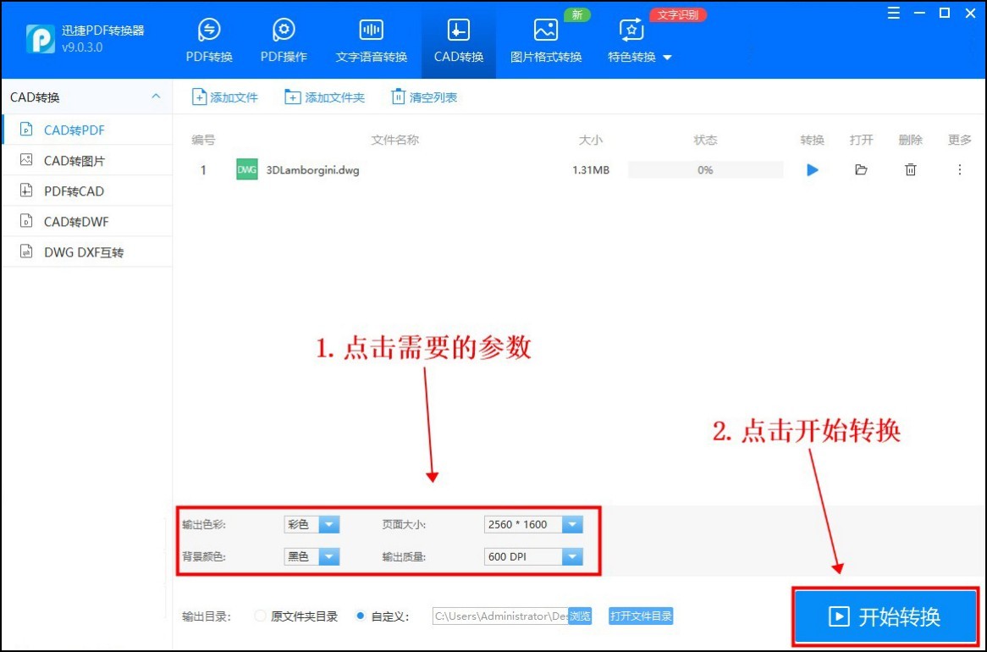Screen dimensions: 987x652
Task: Click the 0% progress bar of the file
Action: coord(705,169)
